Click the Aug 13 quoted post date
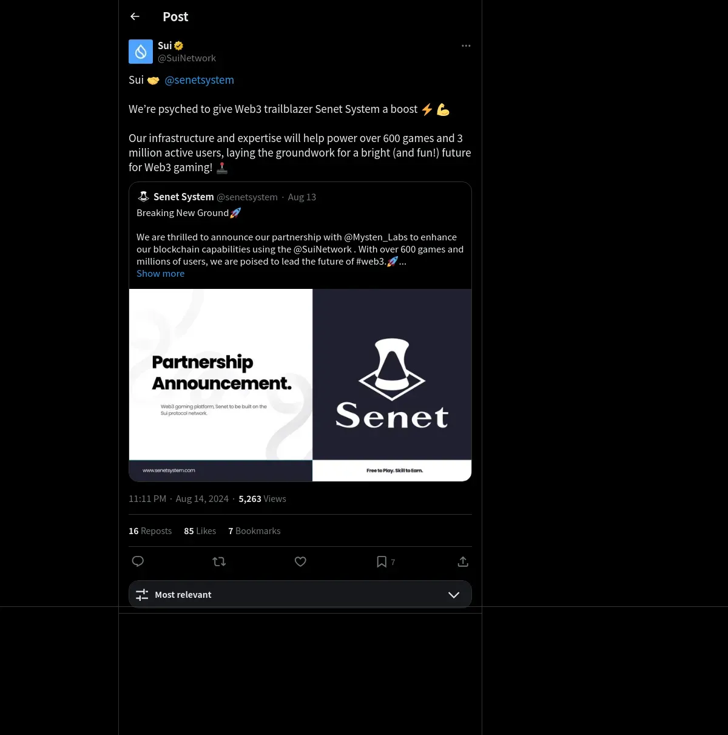728x735 pixels. point(302,197)
